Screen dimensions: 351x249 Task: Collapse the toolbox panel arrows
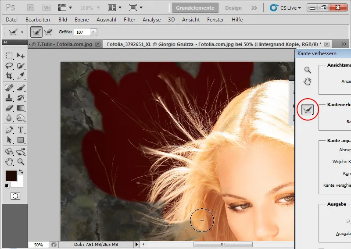coord(5,42)
